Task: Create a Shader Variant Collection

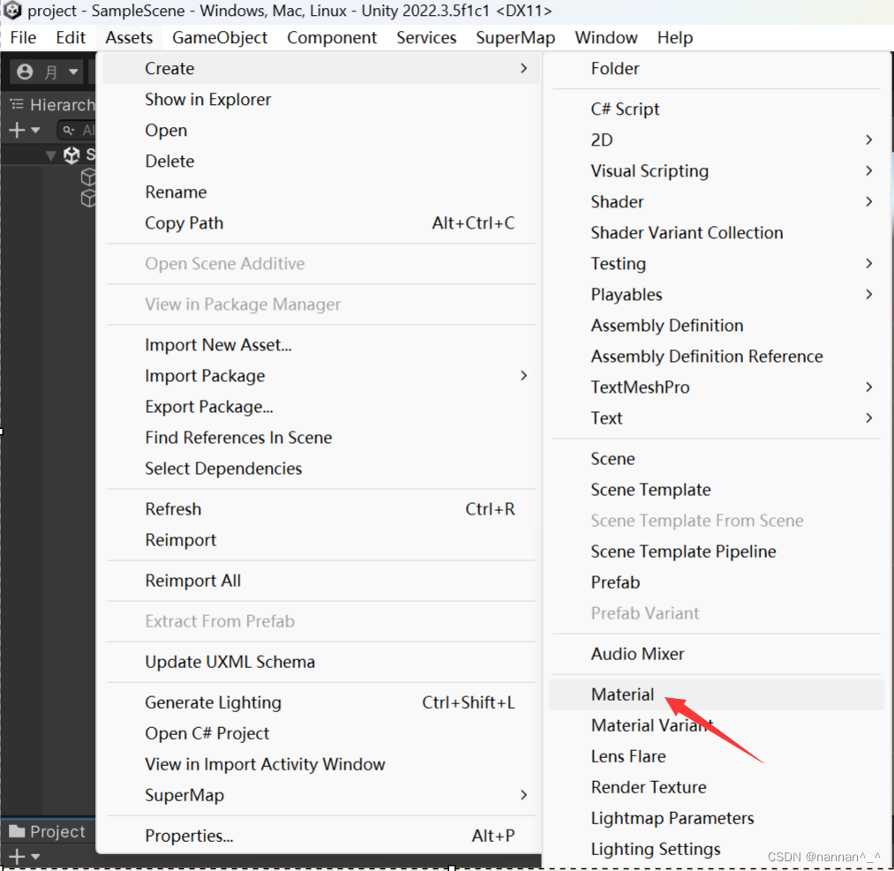Action: 717,233
